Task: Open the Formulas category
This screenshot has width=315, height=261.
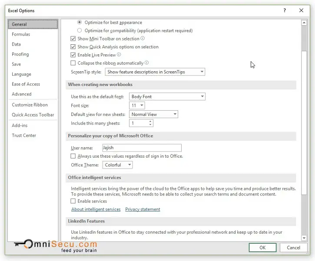Action: (x=33, y=34)
